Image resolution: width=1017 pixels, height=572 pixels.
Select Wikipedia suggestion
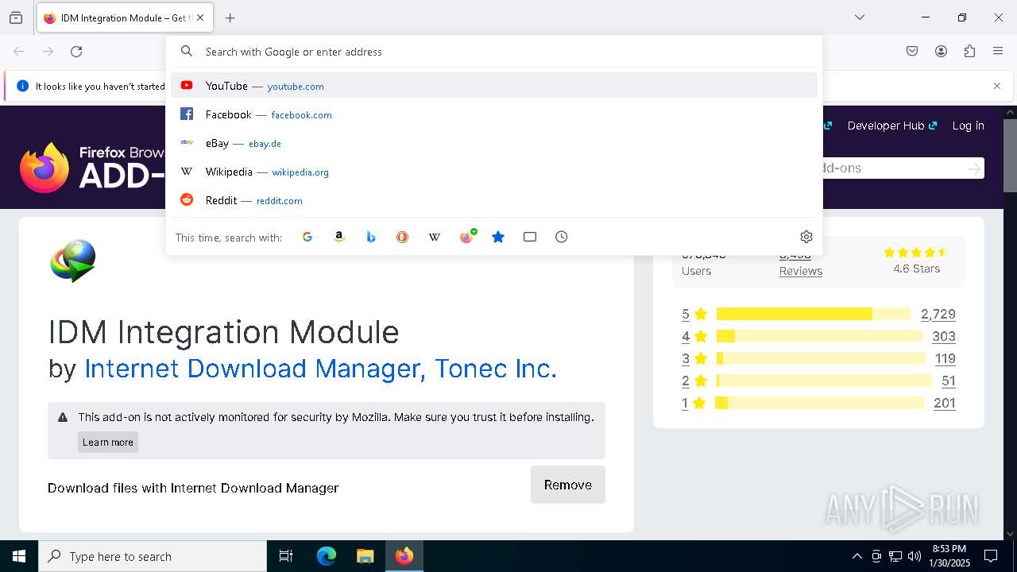pos(494,172)
